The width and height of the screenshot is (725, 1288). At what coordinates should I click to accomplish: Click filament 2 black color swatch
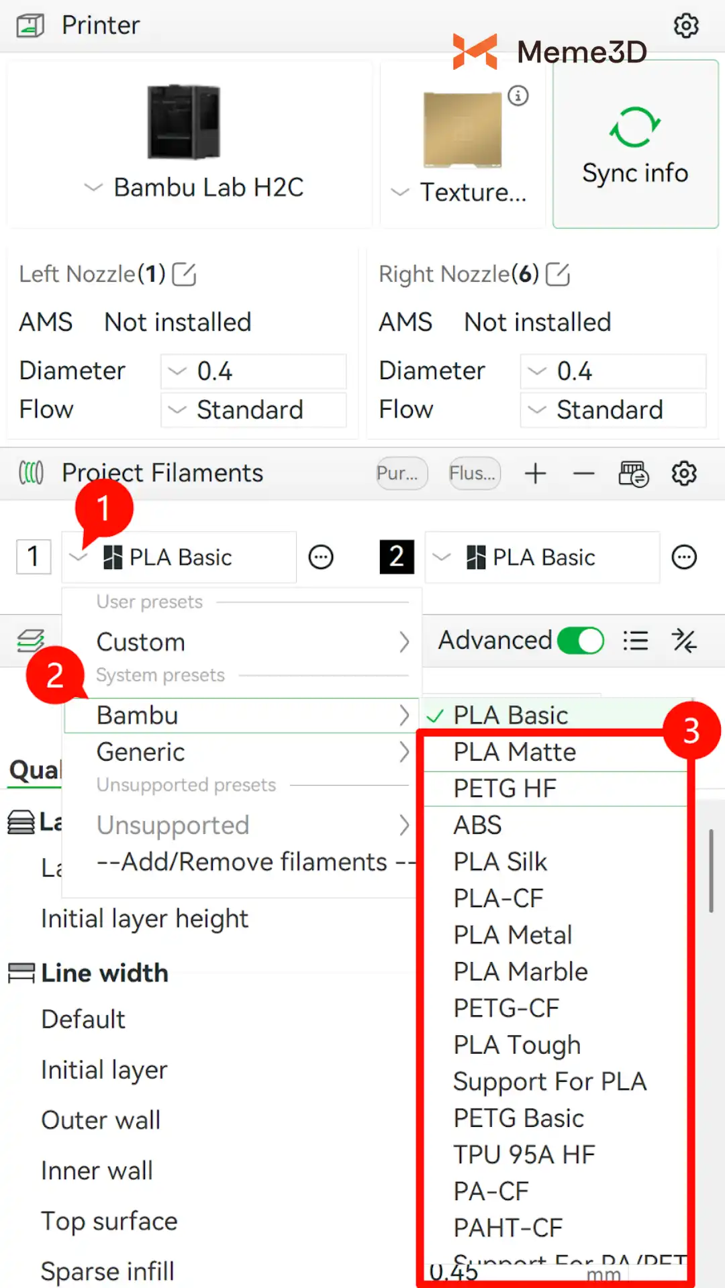[x=397, y=557]
